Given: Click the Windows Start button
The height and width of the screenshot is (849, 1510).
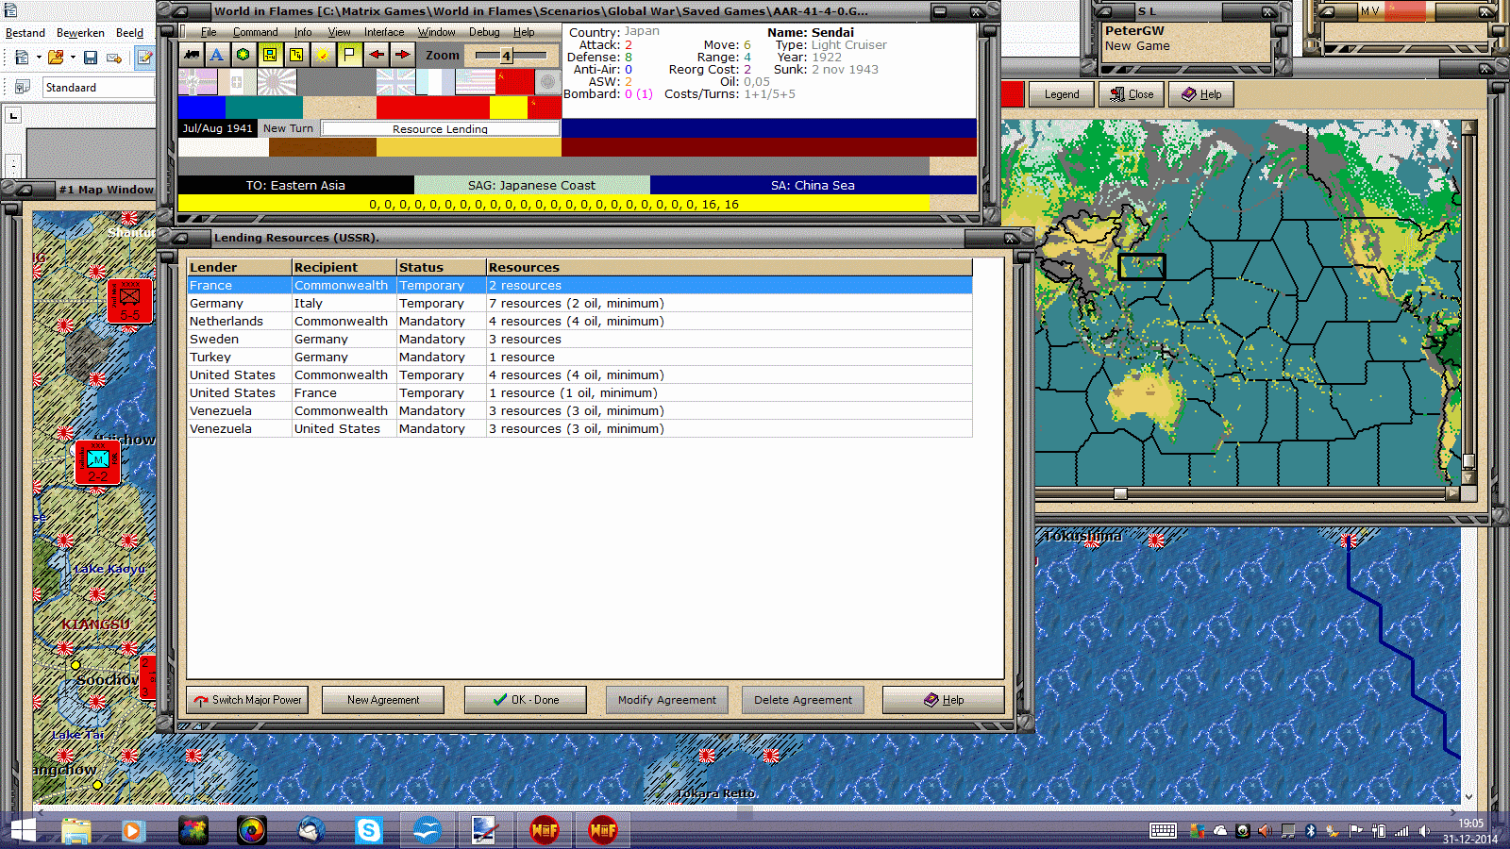Looking at the screenshot, I should [23, 830].
